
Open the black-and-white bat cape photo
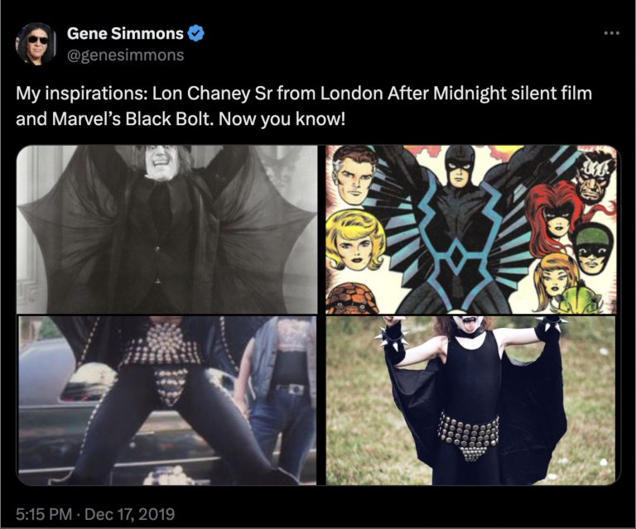tap(166, 229)
